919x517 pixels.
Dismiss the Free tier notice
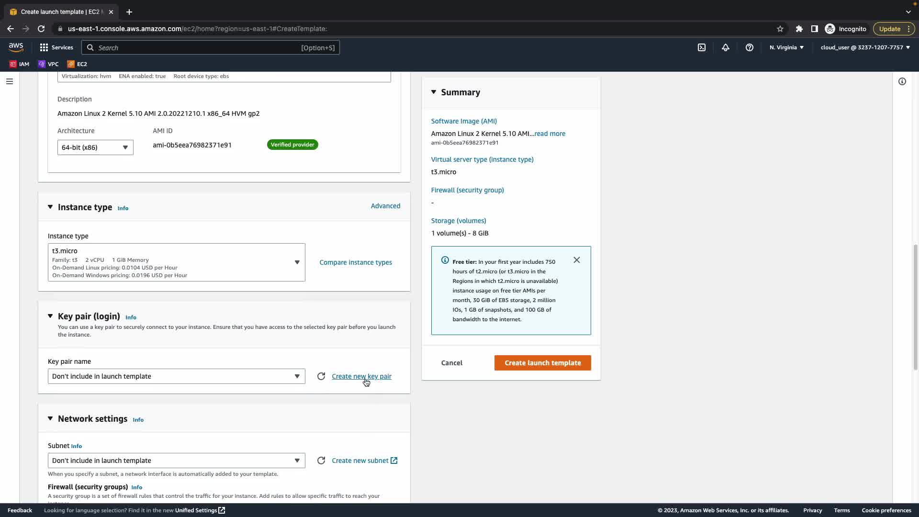click(x=577, y=260)
